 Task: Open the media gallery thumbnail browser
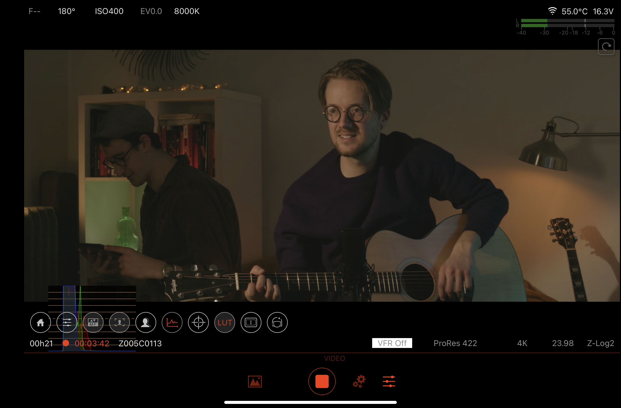tap(255, 381)
